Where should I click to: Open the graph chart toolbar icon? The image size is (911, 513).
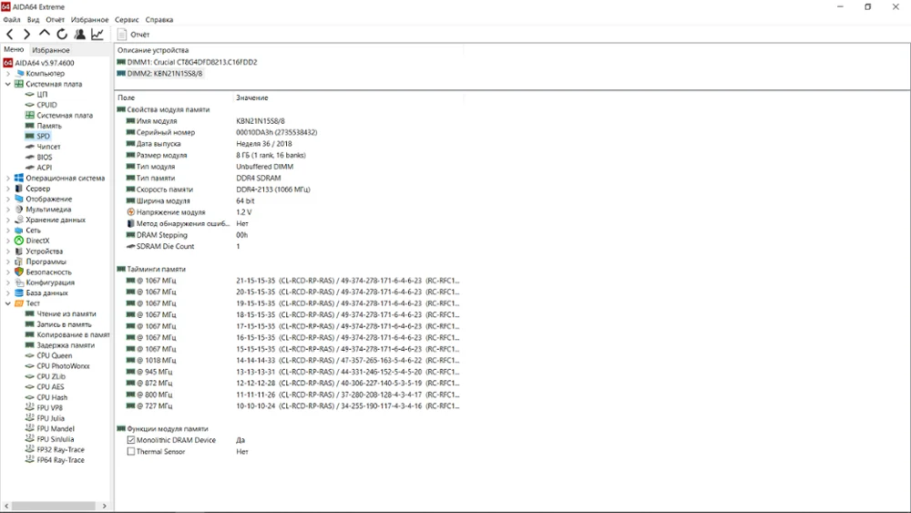click(97, 35)
